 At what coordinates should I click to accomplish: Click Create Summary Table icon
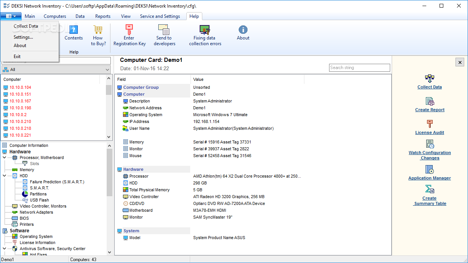tap(430, 189)
